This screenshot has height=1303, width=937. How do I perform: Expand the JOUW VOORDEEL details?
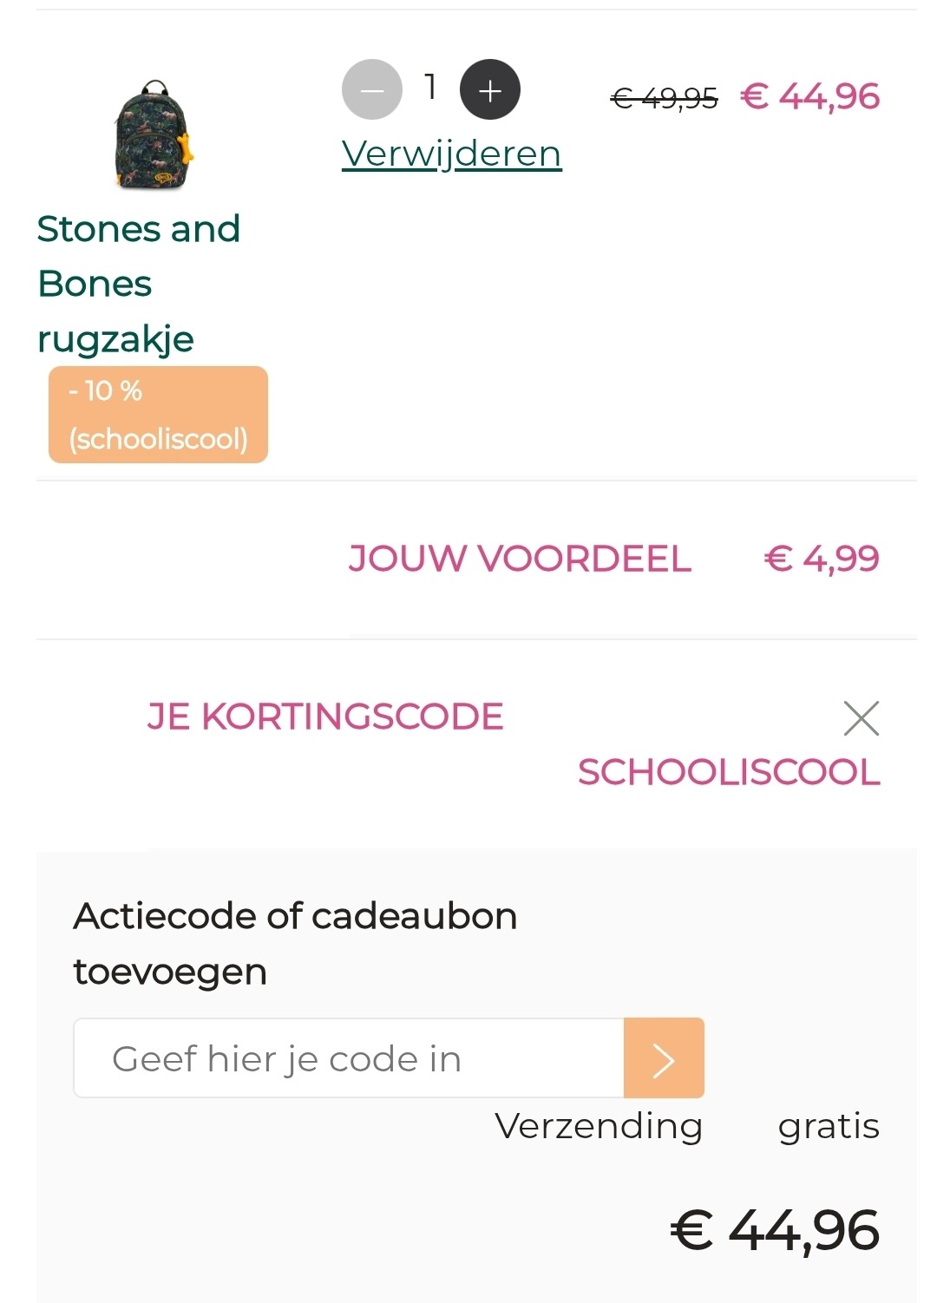pos(520,560)
